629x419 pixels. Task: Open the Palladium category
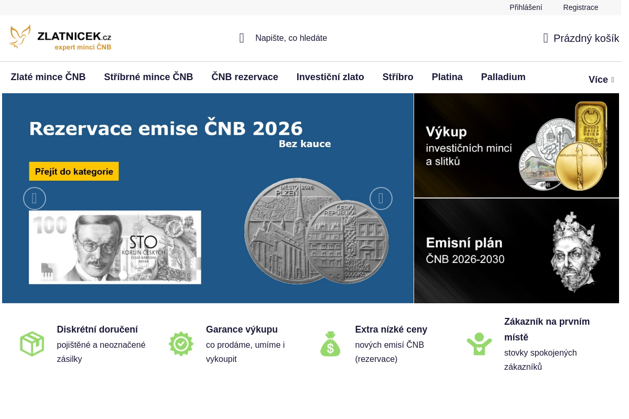pos(503,77)
